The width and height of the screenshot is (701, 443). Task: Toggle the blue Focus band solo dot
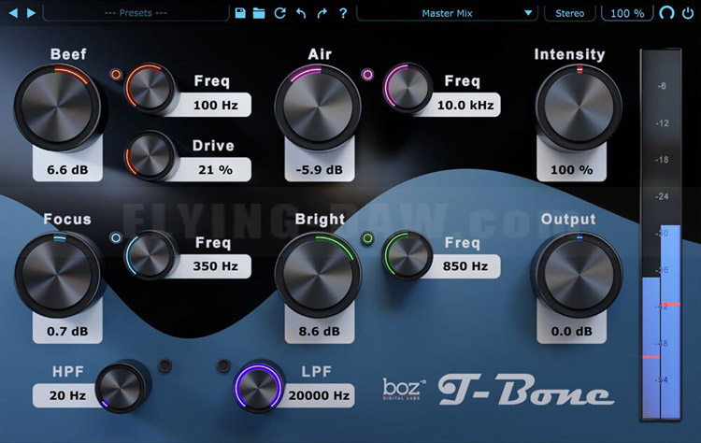click(x=116, y=237)
